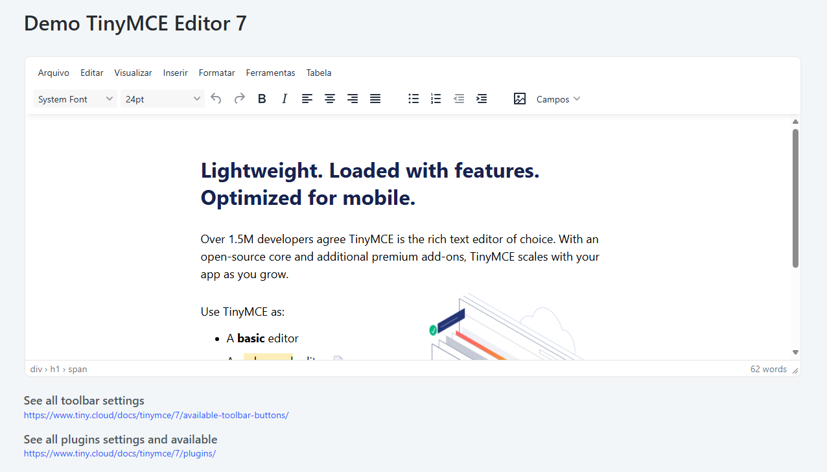Image resolution: width=827 pixels, height=472 pixels.
Task: Click the Redo icon
Action: pos(239,99)
